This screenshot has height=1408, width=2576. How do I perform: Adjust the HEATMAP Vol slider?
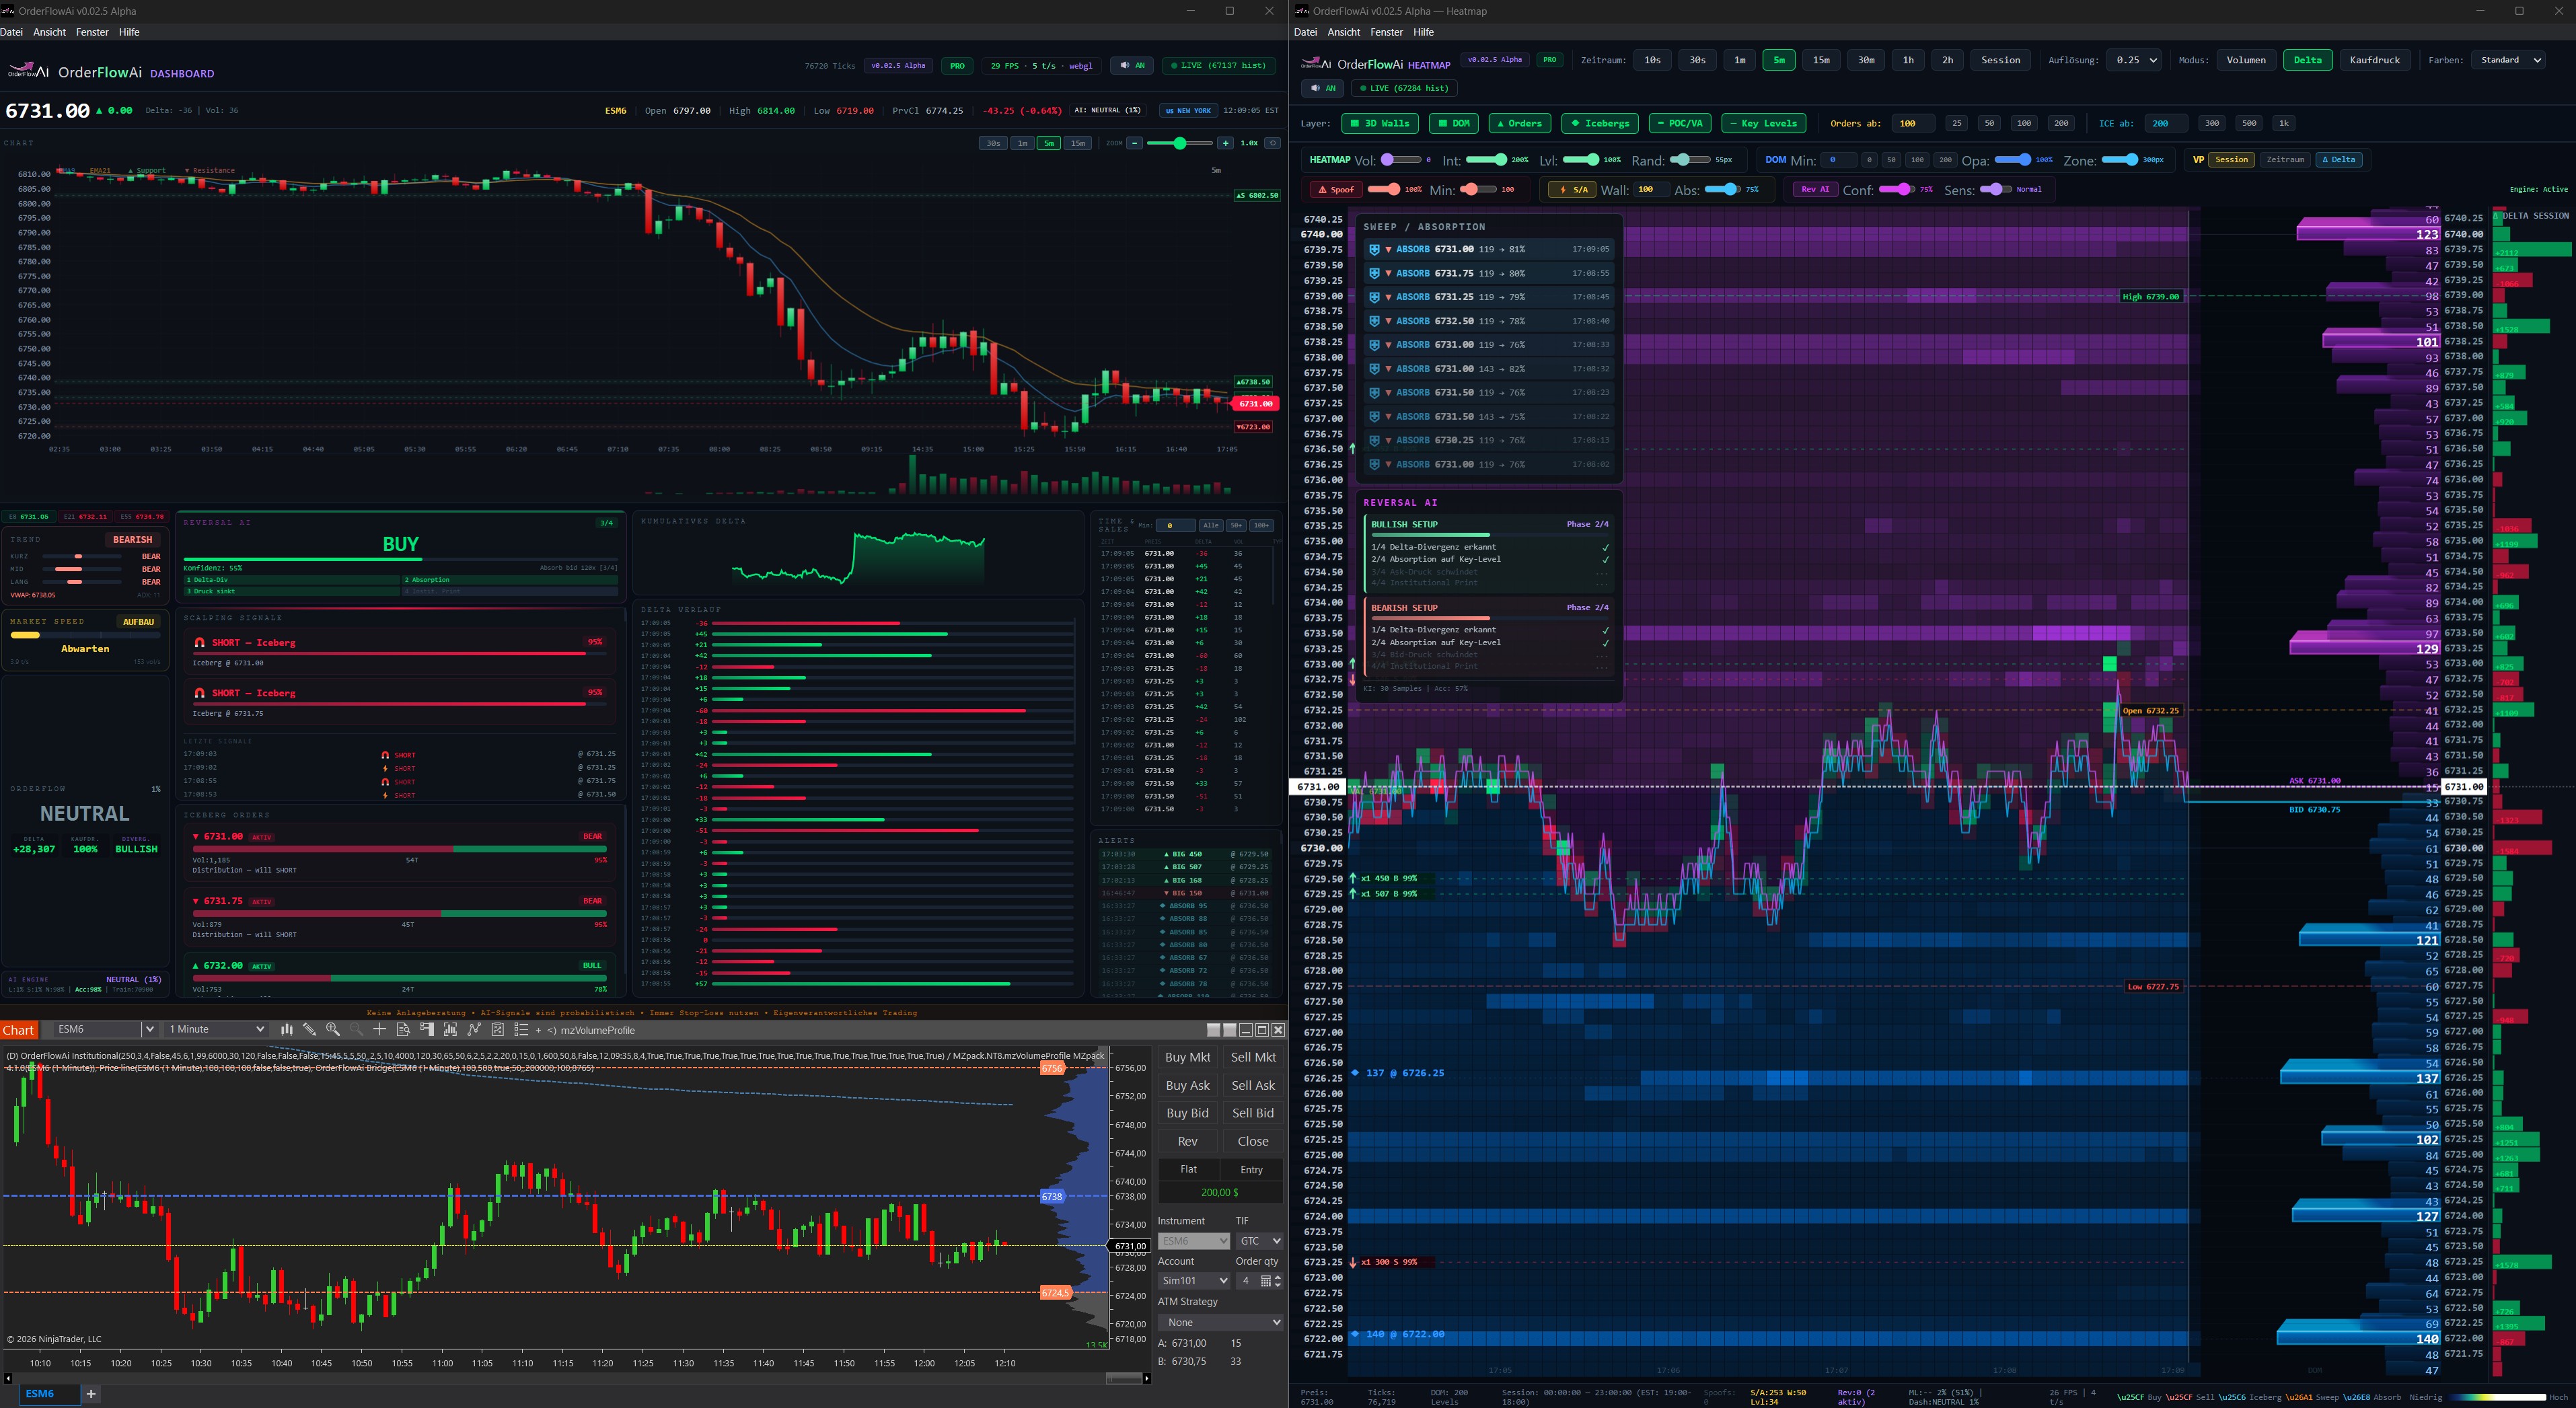tap(1401, 160)
